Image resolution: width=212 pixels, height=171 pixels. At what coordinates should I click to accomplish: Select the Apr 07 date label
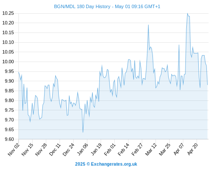(x=179, y=150)
